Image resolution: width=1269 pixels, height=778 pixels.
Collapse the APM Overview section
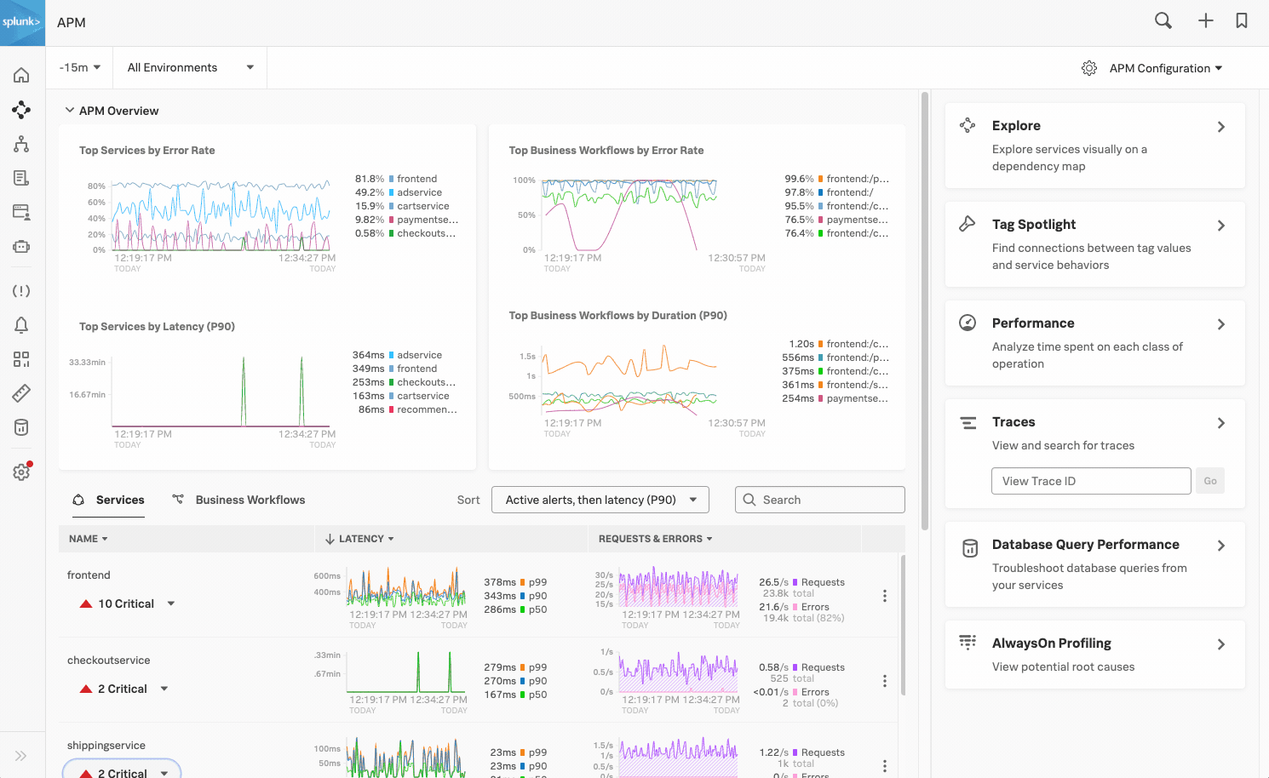coord(69,110)
